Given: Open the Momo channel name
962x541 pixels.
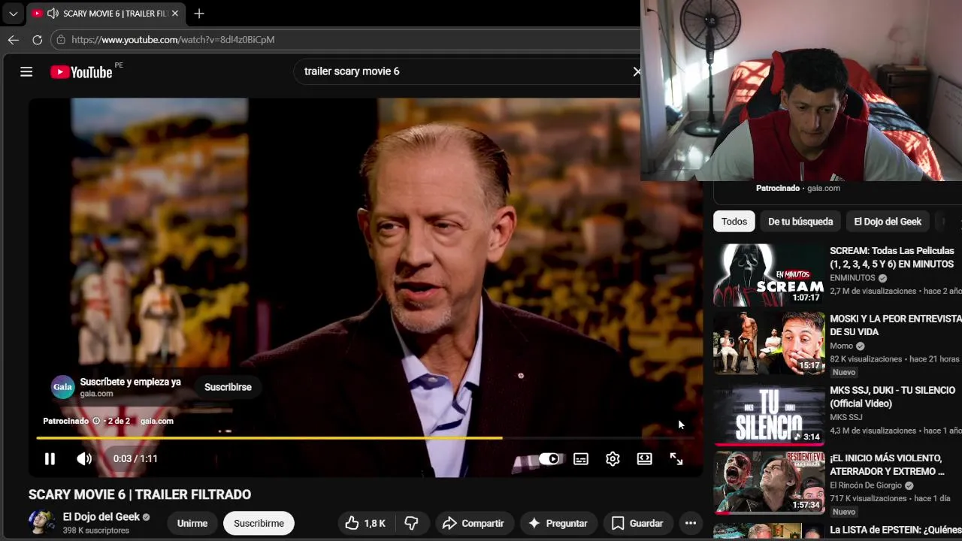Looking at the screenshot, I should 842,346.
